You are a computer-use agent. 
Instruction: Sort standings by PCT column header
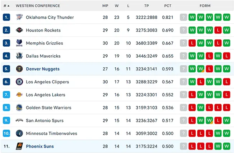[x=168, y=6]
